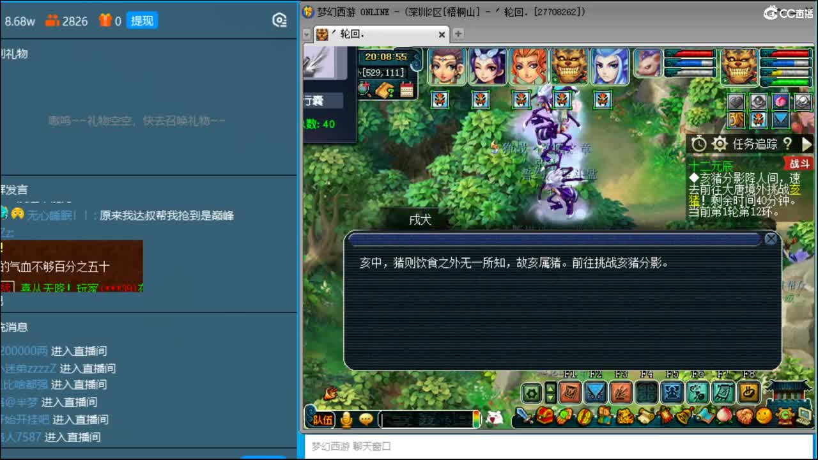Open the two-people friends icon
This screenshot has height=460, width=818.
[x=605, y=417]
